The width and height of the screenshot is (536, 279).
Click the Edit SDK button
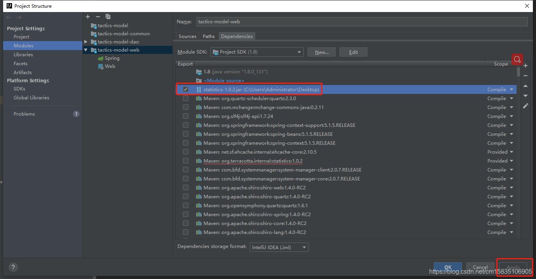[353, 52]
